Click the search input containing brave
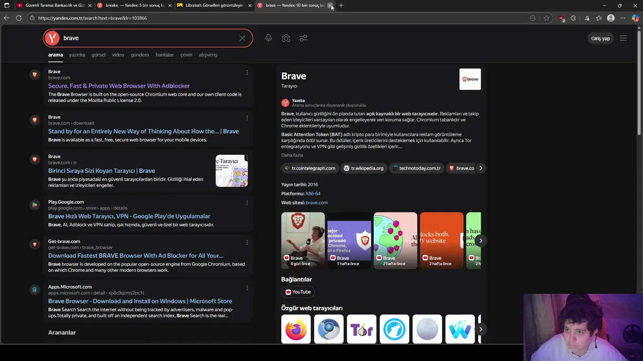 (148, 38)
